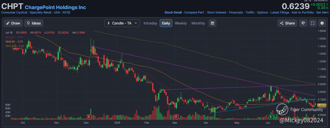Open the Traffic link
Screen dimensions: 330x128
click(250, 12)
